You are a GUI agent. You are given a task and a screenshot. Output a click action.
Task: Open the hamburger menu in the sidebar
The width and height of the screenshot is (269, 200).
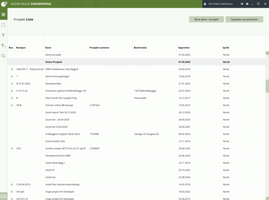point(3,15)
